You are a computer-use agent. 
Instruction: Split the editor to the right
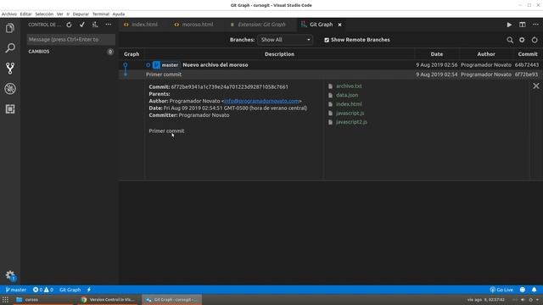point(523,25)
